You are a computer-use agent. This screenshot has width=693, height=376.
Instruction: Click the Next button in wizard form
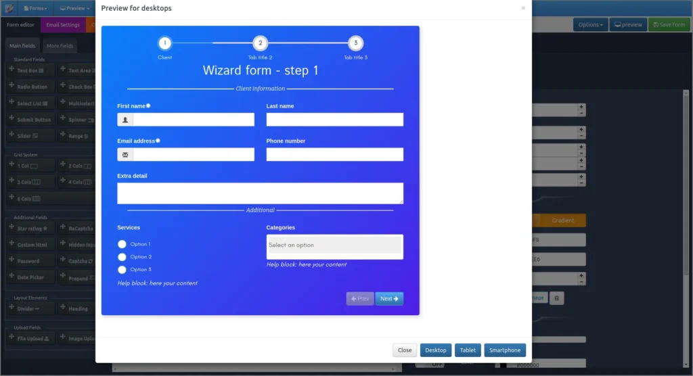click(389, 299)
